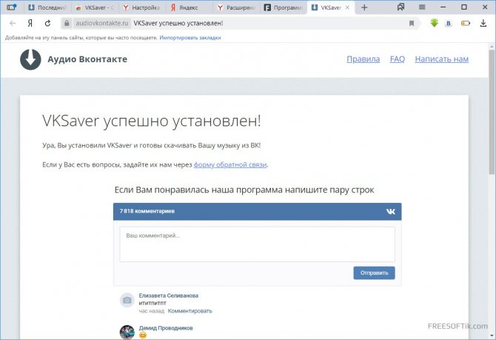Screen dimensions: 496x340
Task: Open the tab overview icon in the title bar
Action: [x=11, y=7]
